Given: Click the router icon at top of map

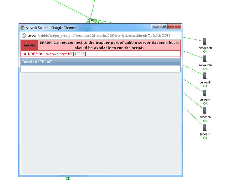Looking at the screenshot, I should point(91,19).
